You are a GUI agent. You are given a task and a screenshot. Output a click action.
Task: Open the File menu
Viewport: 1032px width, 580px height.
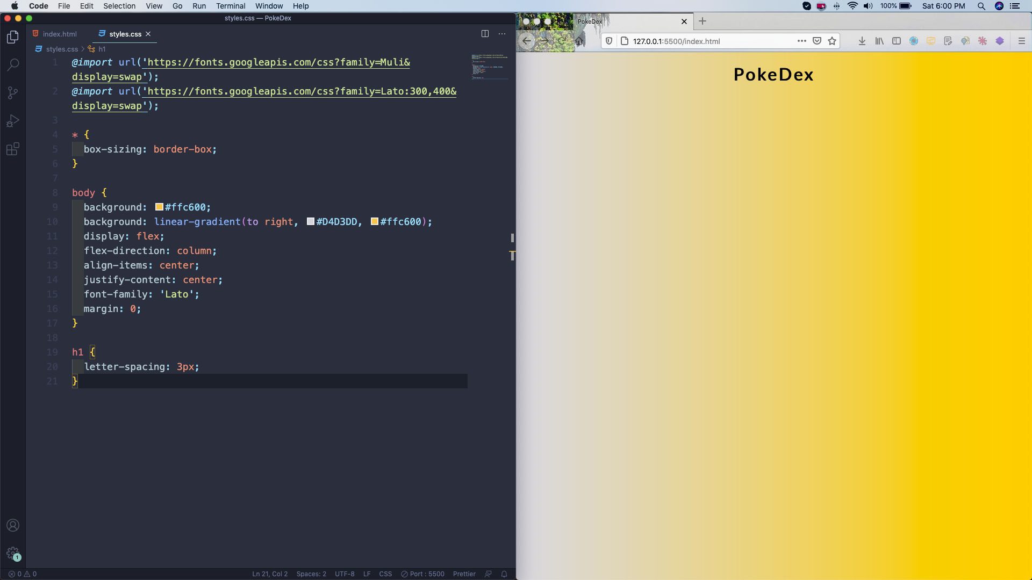coord(64,6)
